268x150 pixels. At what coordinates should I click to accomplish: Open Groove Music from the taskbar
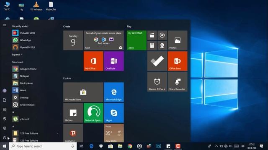click(139, 146)
